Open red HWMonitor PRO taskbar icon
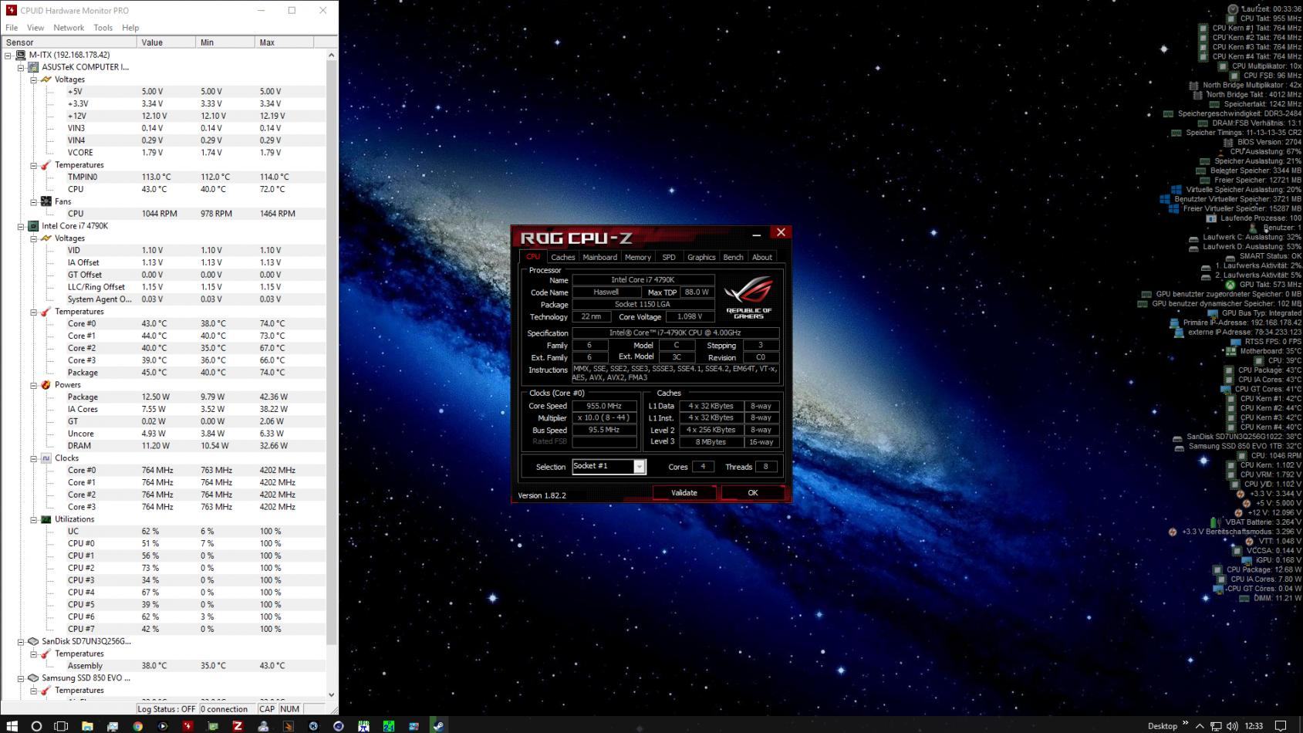 (187, 725)
